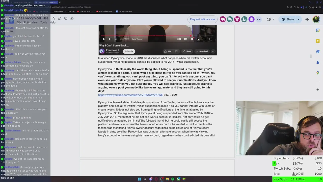
Task: Dislike the Pyrocynical video
Action: [176, 51]
